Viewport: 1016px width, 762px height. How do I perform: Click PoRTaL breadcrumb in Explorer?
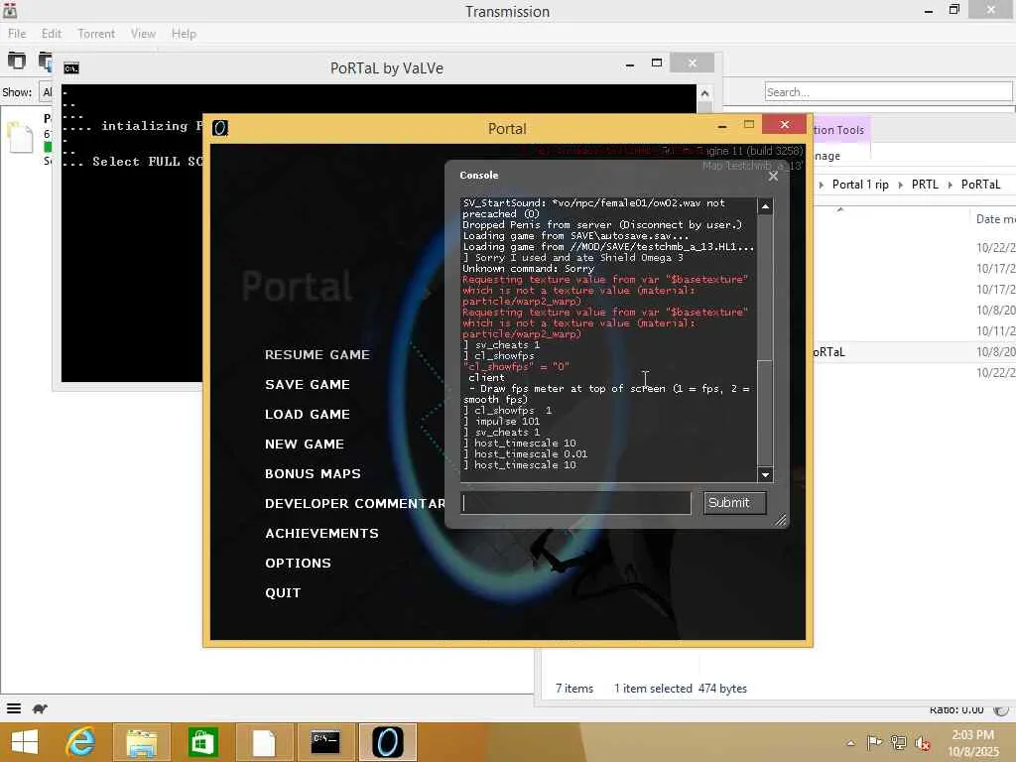(980, 185)
